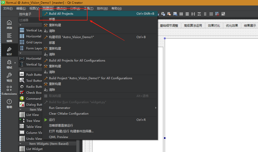The image size is (258, 152).
Task: Activate Edit Signals/Slots toolbar icon
Action: pyautogui.click(x=163, y=14)
